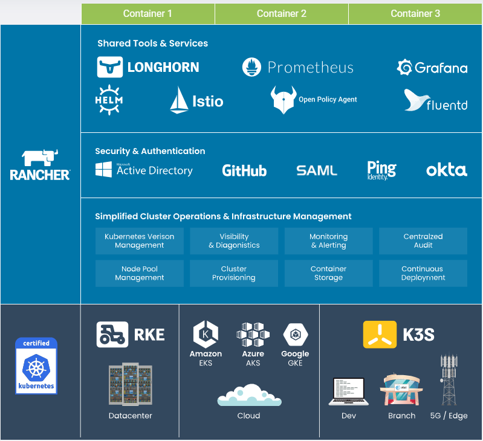Click the Longhorn bull logo icon
This screenshot has height=441, width=483.
pos(110,67)
